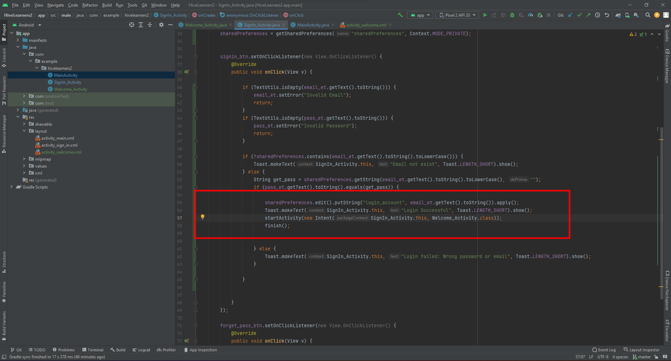671x361 pixels.
Task: Collapse the hivelearners2 package
Action: (x=37, y=68)
